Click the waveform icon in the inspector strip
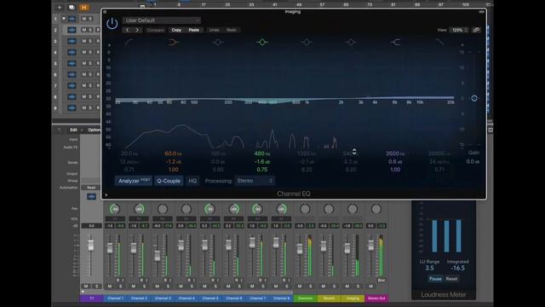Image resolution: width=545 pixels, height=307 pixels. [91, 197]
